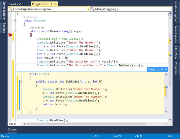This screenshot has width=180, height=139.
Task: Collapse the Subtract method in peek window
Action: [x=21, y=82]
